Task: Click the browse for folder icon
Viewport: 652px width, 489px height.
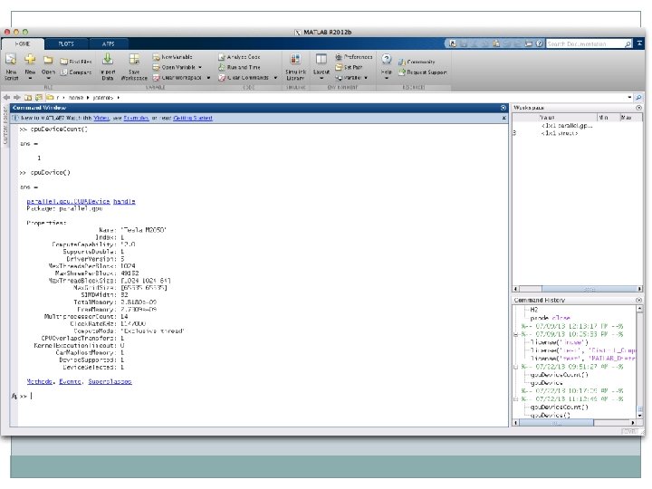Action: pos(39,97)
